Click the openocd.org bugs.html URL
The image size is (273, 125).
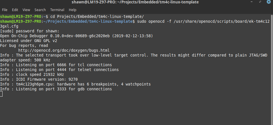click(x=64, y=50)
